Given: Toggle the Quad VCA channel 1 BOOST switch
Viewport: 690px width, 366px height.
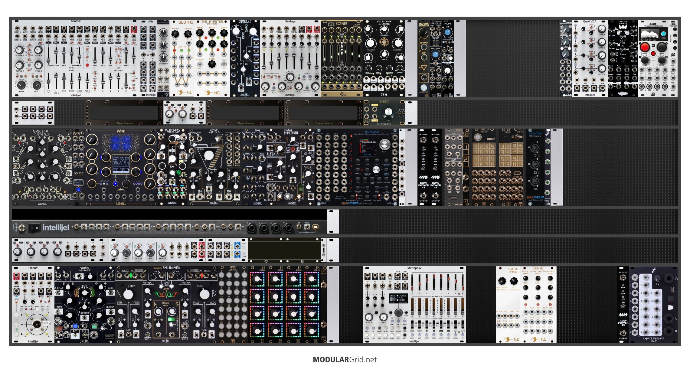Looking at the screenshot, I should [x=591, y=28].
